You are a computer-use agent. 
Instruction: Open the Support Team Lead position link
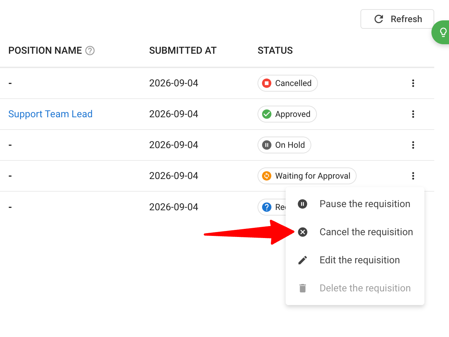click(x=50, y=114)
